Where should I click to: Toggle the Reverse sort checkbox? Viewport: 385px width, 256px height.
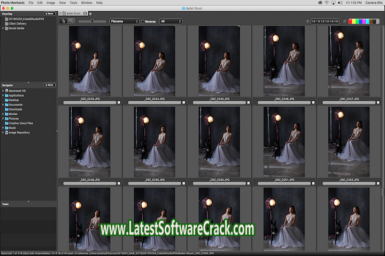click(143, 21)
